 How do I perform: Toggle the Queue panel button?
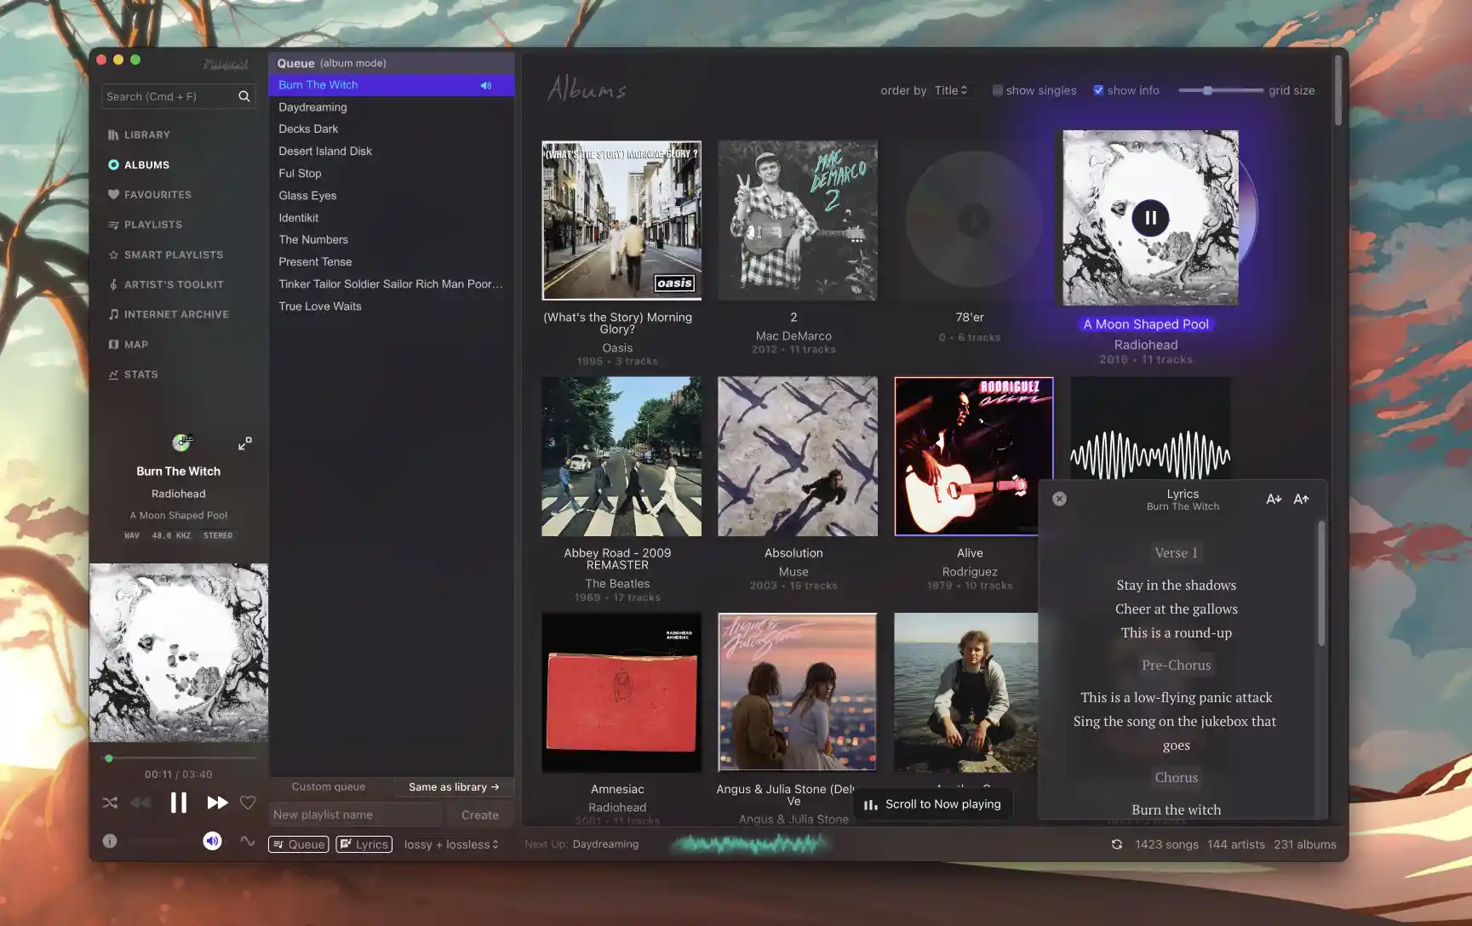click(299, 844)
